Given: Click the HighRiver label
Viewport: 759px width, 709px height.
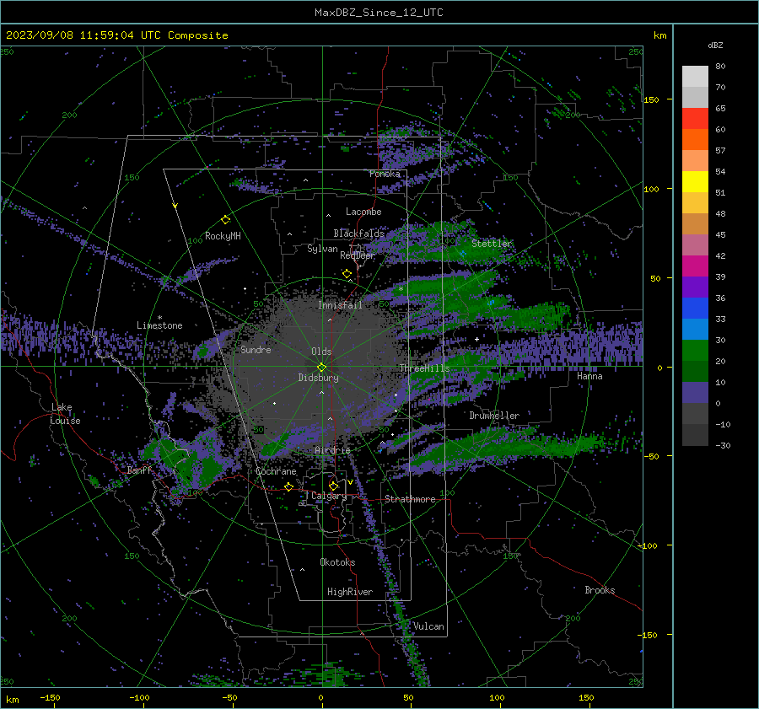Looking at the screenshot, I should pyautogui.click(x=350, y=592).
